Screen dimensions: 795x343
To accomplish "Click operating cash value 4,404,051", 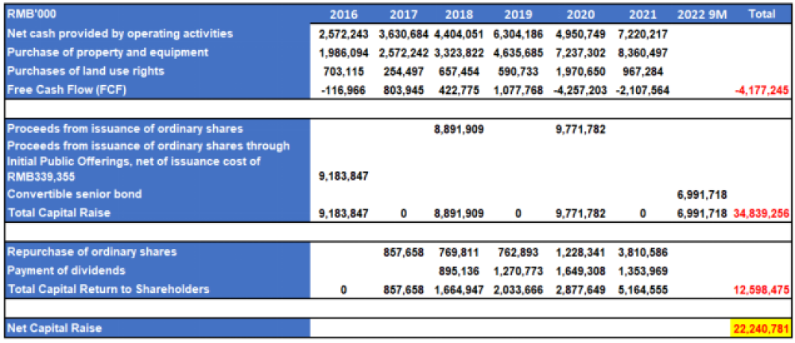I will tap(459, 33).
